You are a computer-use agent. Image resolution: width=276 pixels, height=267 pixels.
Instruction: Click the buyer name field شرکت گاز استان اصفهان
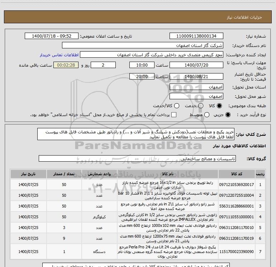(143, 45)
